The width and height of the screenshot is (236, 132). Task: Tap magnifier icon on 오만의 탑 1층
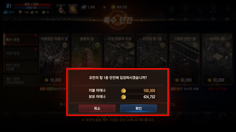point(163,45)
